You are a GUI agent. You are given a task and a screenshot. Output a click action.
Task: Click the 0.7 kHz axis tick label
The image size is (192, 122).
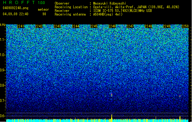pos(2,101)
